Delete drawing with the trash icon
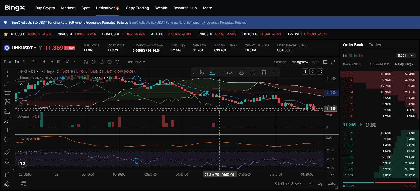Image resolution: width=420 pixels, height=191 pixels. (x=264, y=72)
